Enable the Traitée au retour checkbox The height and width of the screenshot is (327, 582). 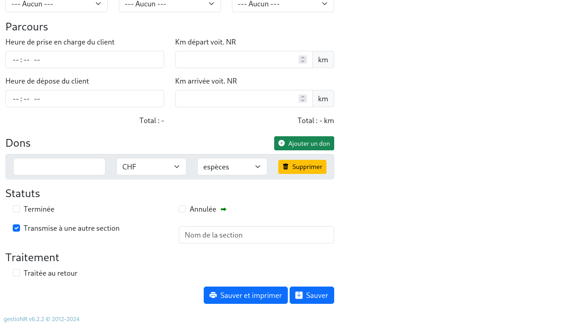(16, 273)
